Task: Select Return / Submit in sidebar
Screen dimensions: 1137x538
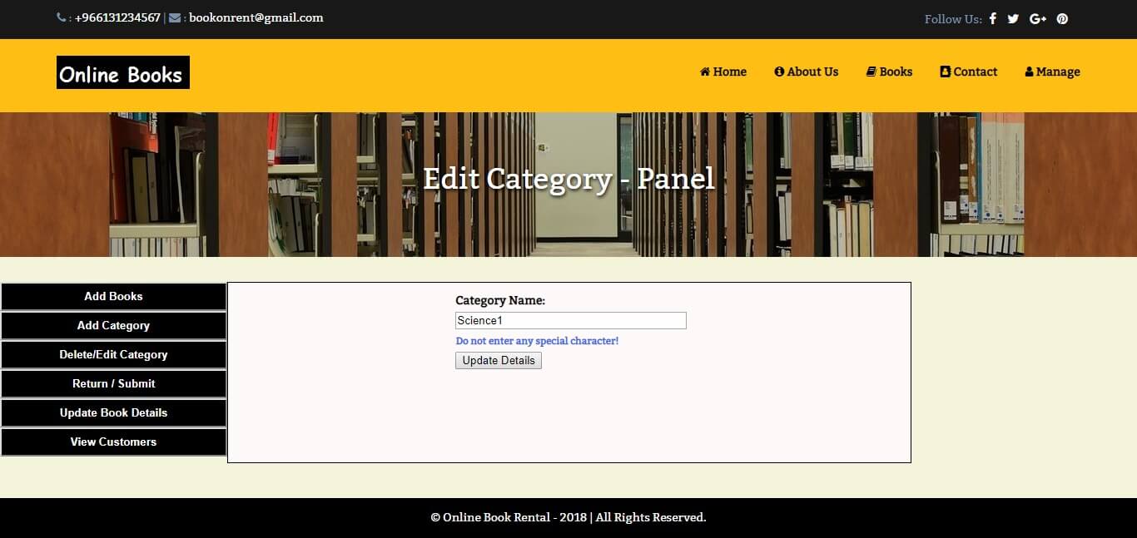Action: pos(113,384)
